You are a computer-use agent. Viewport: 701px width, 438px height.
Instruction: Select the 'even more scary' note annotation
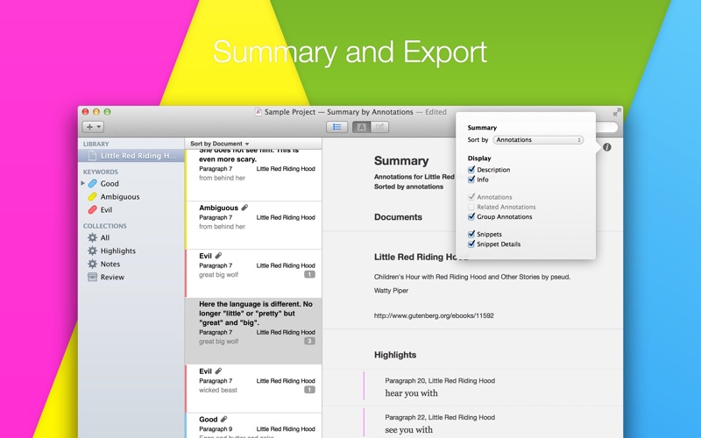tap(253, 174)
